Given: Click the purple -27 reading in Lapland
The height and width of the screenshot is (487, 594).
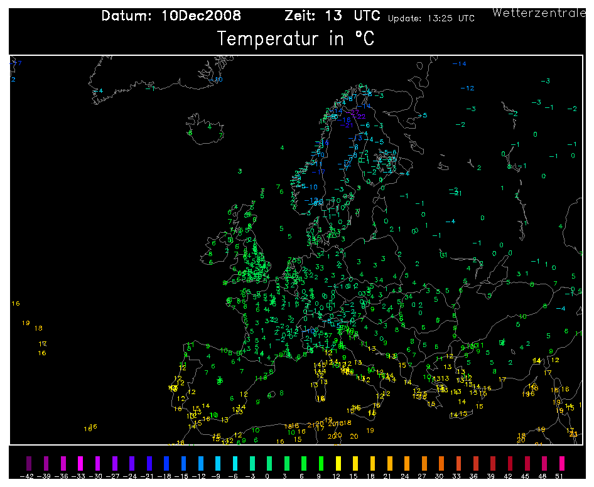Looking at the screenshot, I should click(x=353, y=112).
